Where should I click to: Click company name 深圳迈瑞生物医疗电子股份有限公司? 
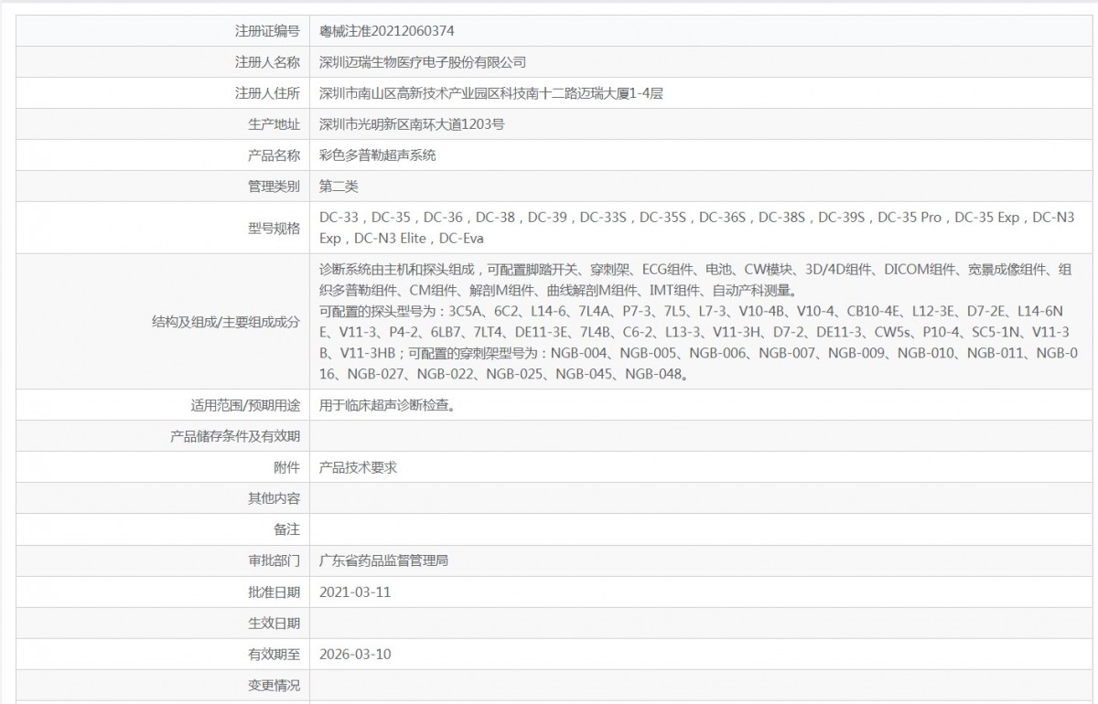(x=423, y=62)
